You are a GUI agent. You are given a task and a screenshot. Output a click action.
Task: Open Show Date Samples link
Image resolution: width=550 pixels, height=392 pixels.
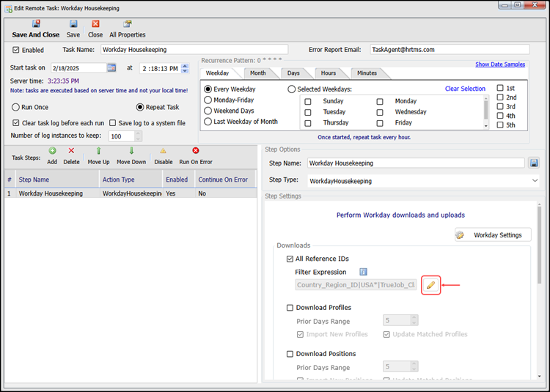(x=500, y=64)
